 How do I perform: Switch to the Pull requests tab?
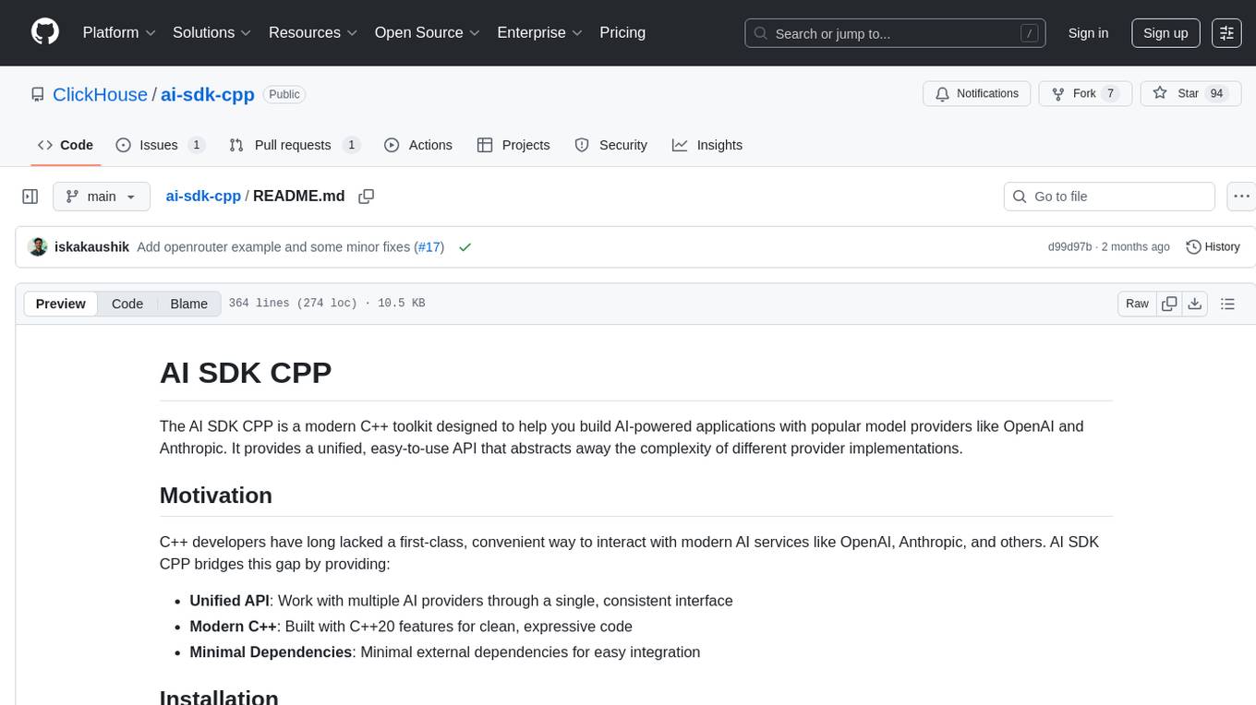[295, 145]
